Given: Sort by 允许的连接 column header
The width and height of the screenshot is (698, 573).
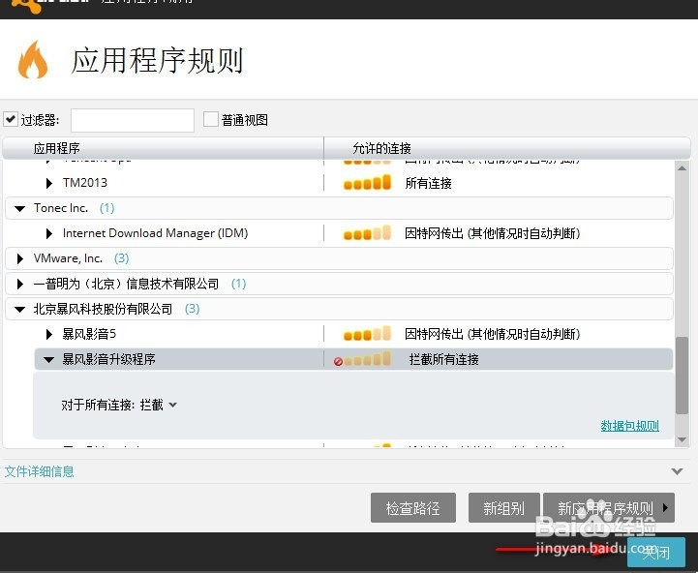Looking at the screenshot, I should tap(381, 148).
